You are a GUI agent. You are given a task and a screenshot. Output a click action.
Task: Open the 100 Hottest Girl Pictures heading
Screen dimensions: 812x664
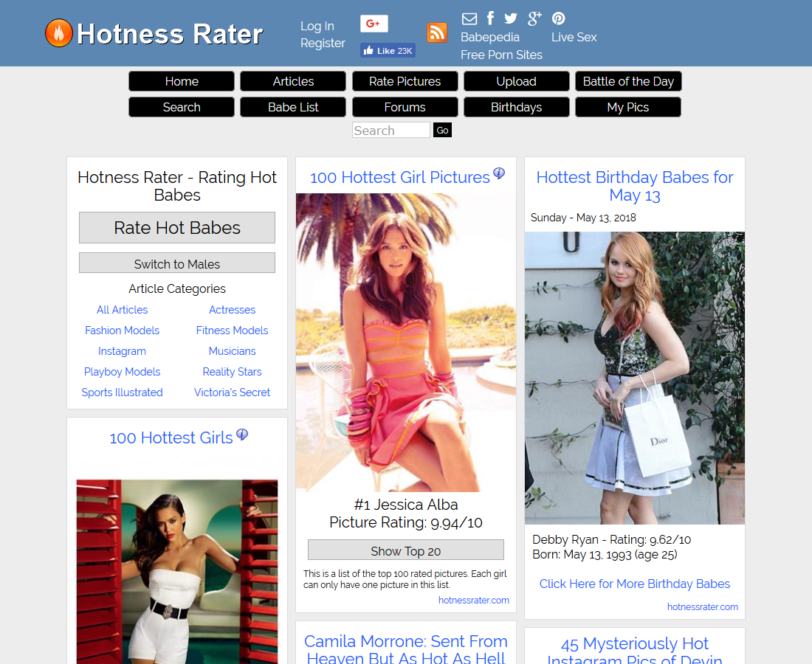pyautogui.click(x=400, y=178)
